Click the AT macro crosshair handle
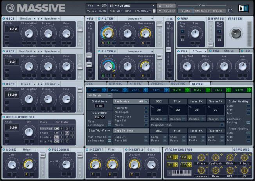Image resolution: width=255 pixels, height=181 pixels. click(175, 165)
